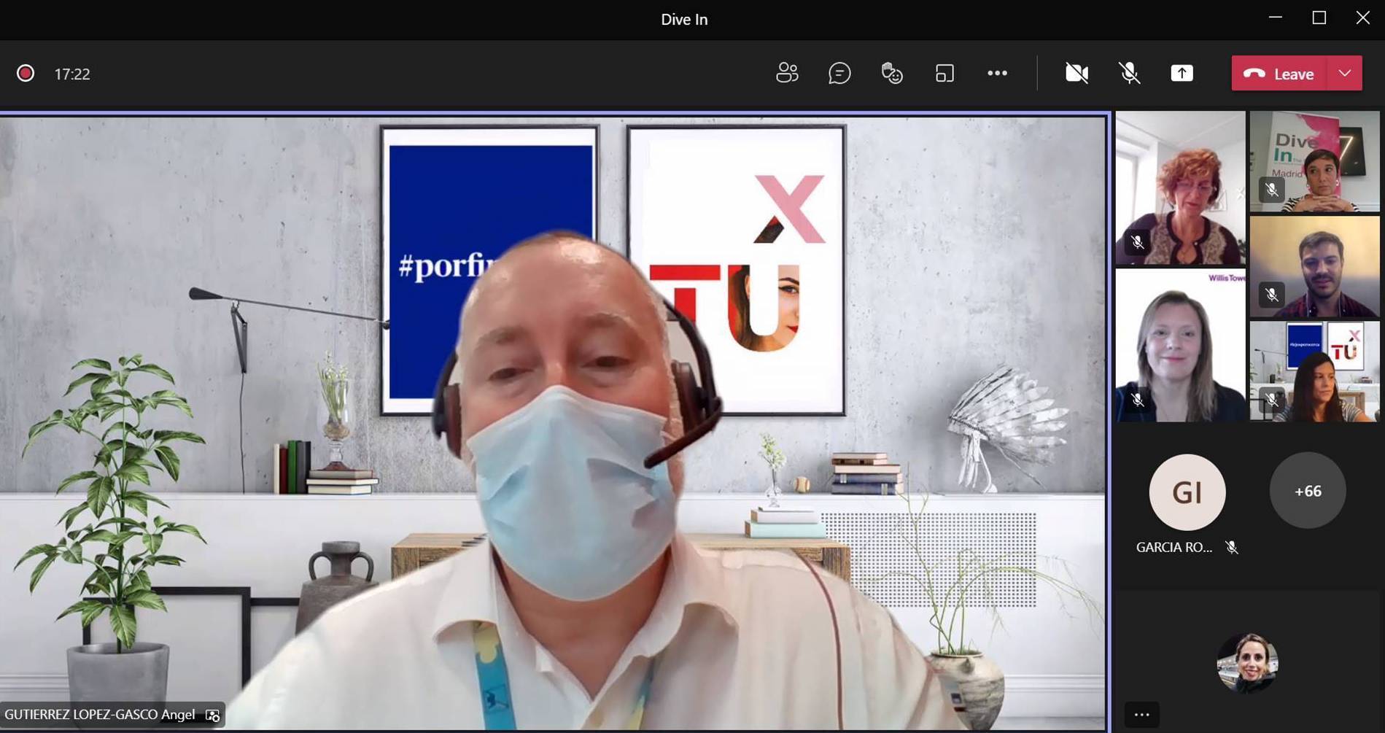Click the red recording indicator

pyautogui.click(x=26, y=74)
